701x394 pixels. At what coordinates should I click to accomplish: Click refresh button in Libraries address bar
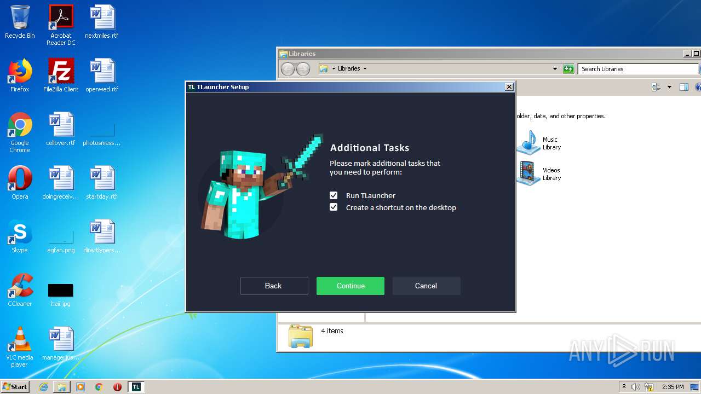pos(568,69)
